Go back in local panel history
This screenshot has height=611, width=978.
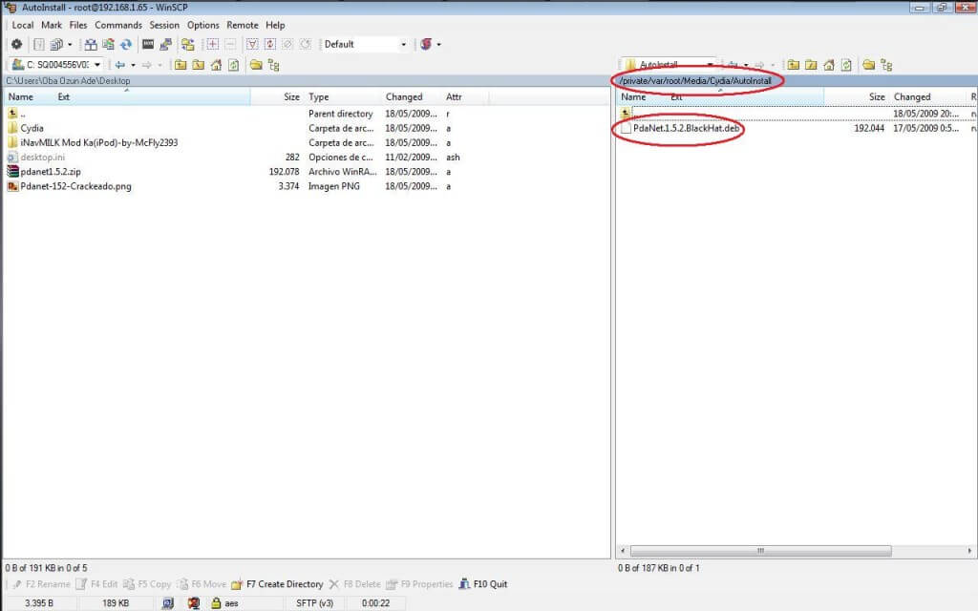[119, 65]
